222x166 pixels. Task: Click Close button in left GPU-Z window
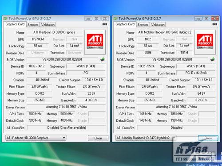click(98, 138)
